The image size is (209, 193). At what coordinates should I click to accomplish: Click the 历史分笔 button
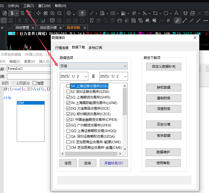[x=164, y=124]
